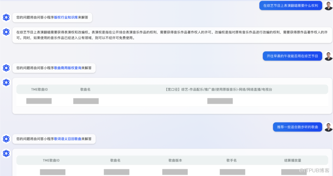This screenshot has width=333, height=176.
Task: Click the user avatar next to 在综艺节目上表演翻唱需要什么权利
Action: click(x=329, y=6)
